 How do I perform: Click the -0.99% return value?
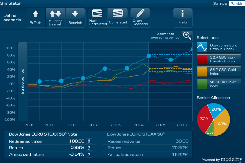pos(77,148)
